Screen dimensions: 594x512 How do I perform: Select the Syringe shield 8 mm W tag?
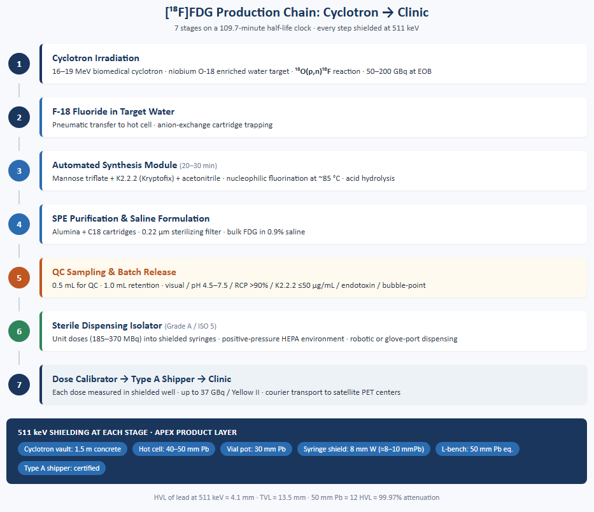(364, 449)
